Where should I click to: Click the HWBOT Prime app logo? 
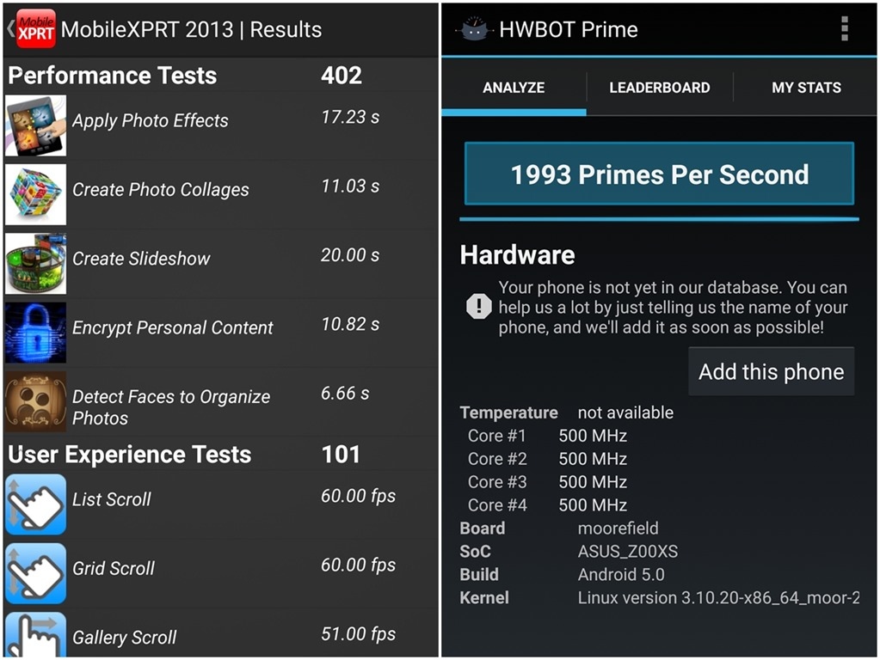coord(474,29)
